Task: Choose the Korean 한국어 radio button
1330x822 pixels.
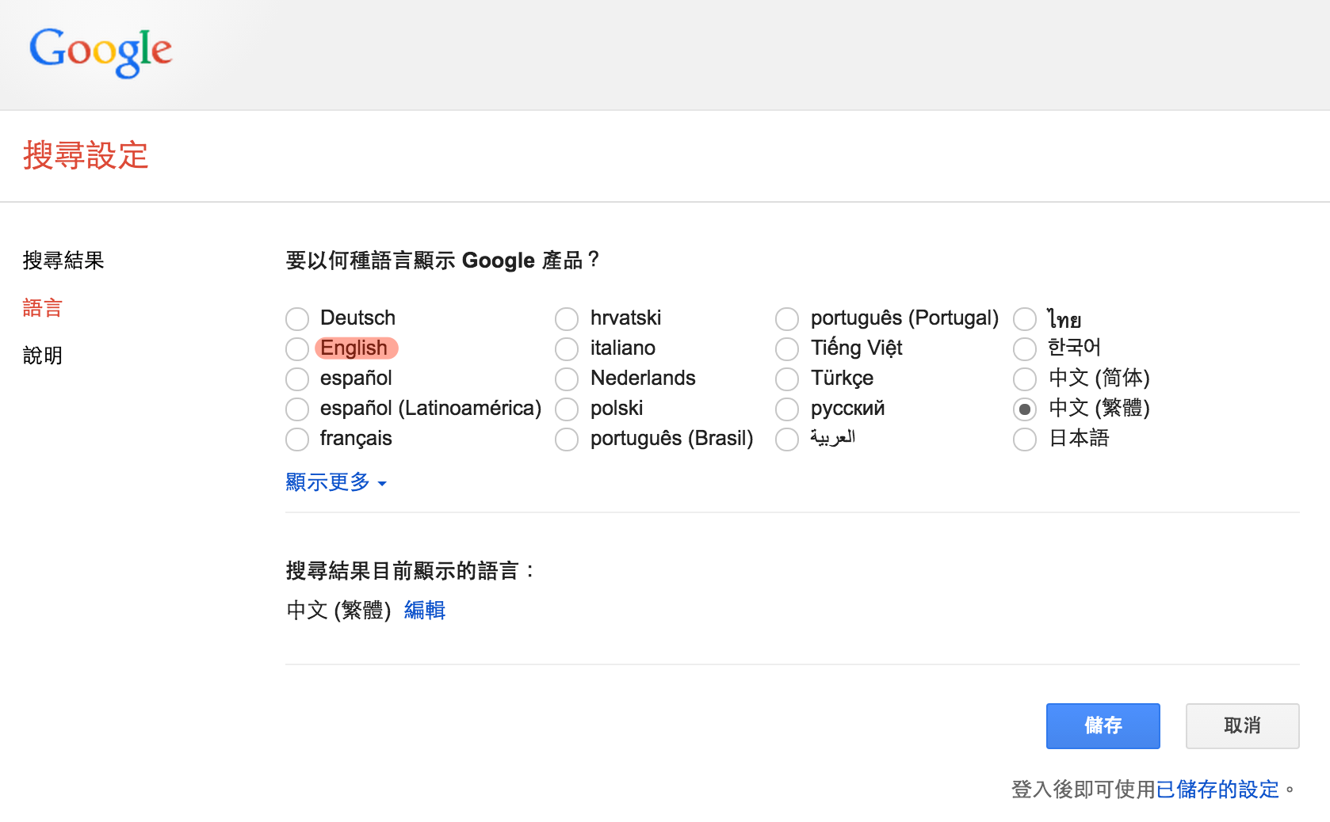Action: [1025, 349]
